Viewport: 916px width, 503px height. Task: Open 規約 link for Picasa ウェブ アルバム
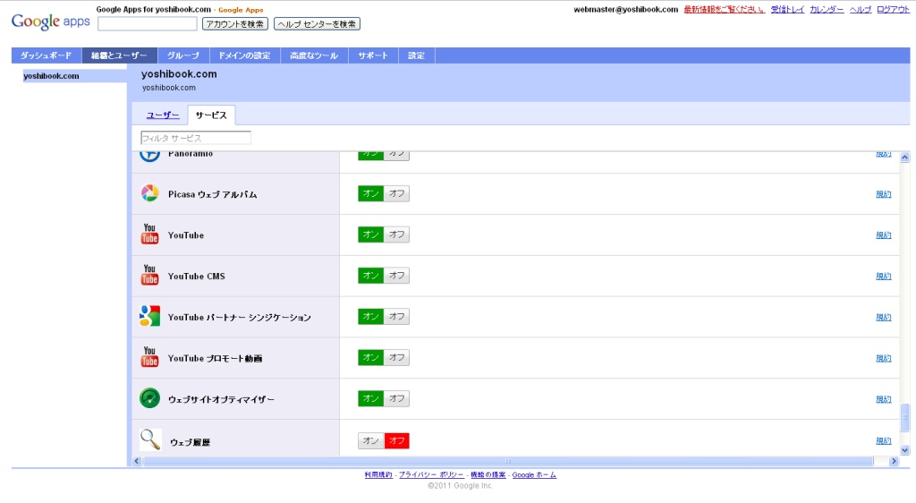[x=883, y=194]
